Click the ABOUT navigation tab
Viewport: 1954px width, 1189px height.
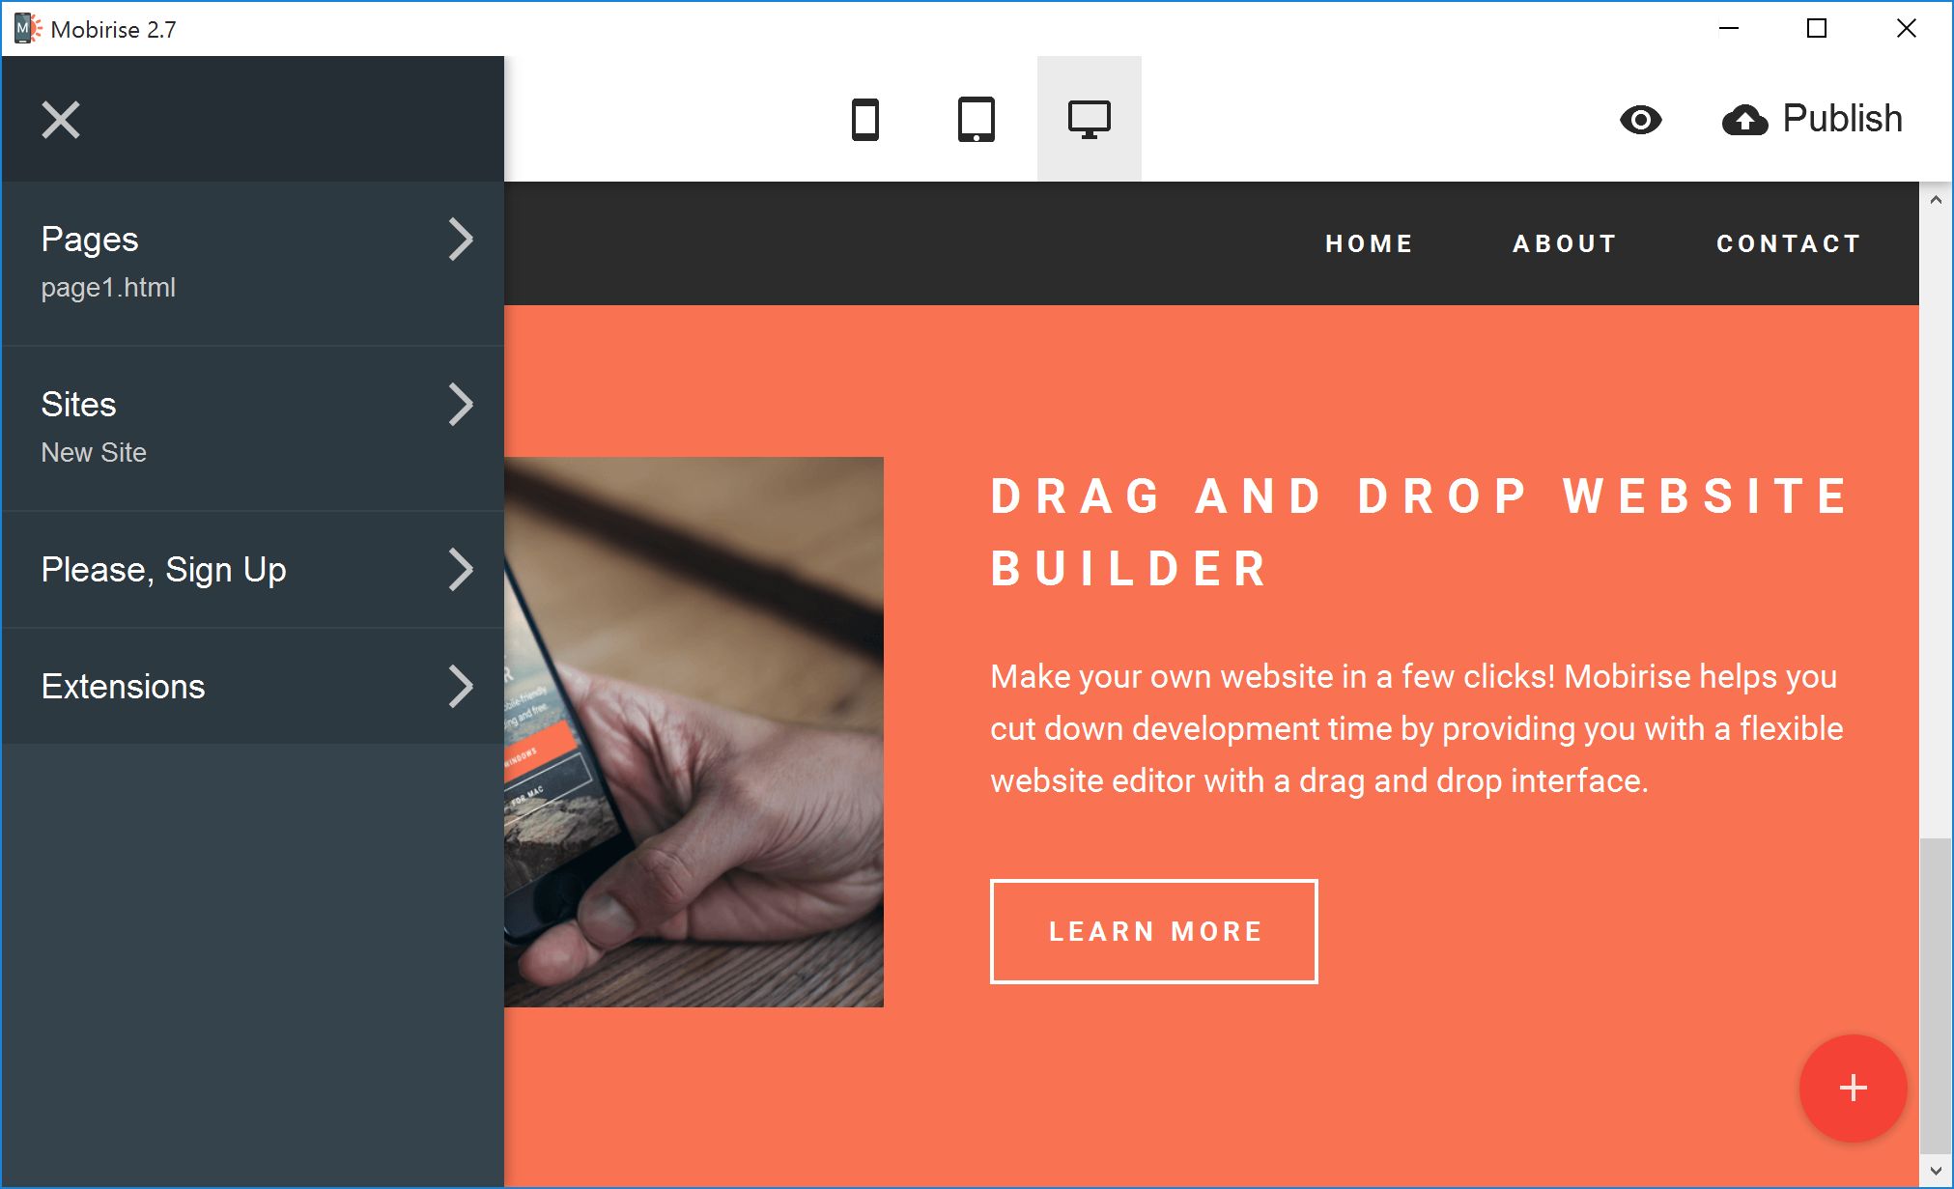coord(1565,244)
